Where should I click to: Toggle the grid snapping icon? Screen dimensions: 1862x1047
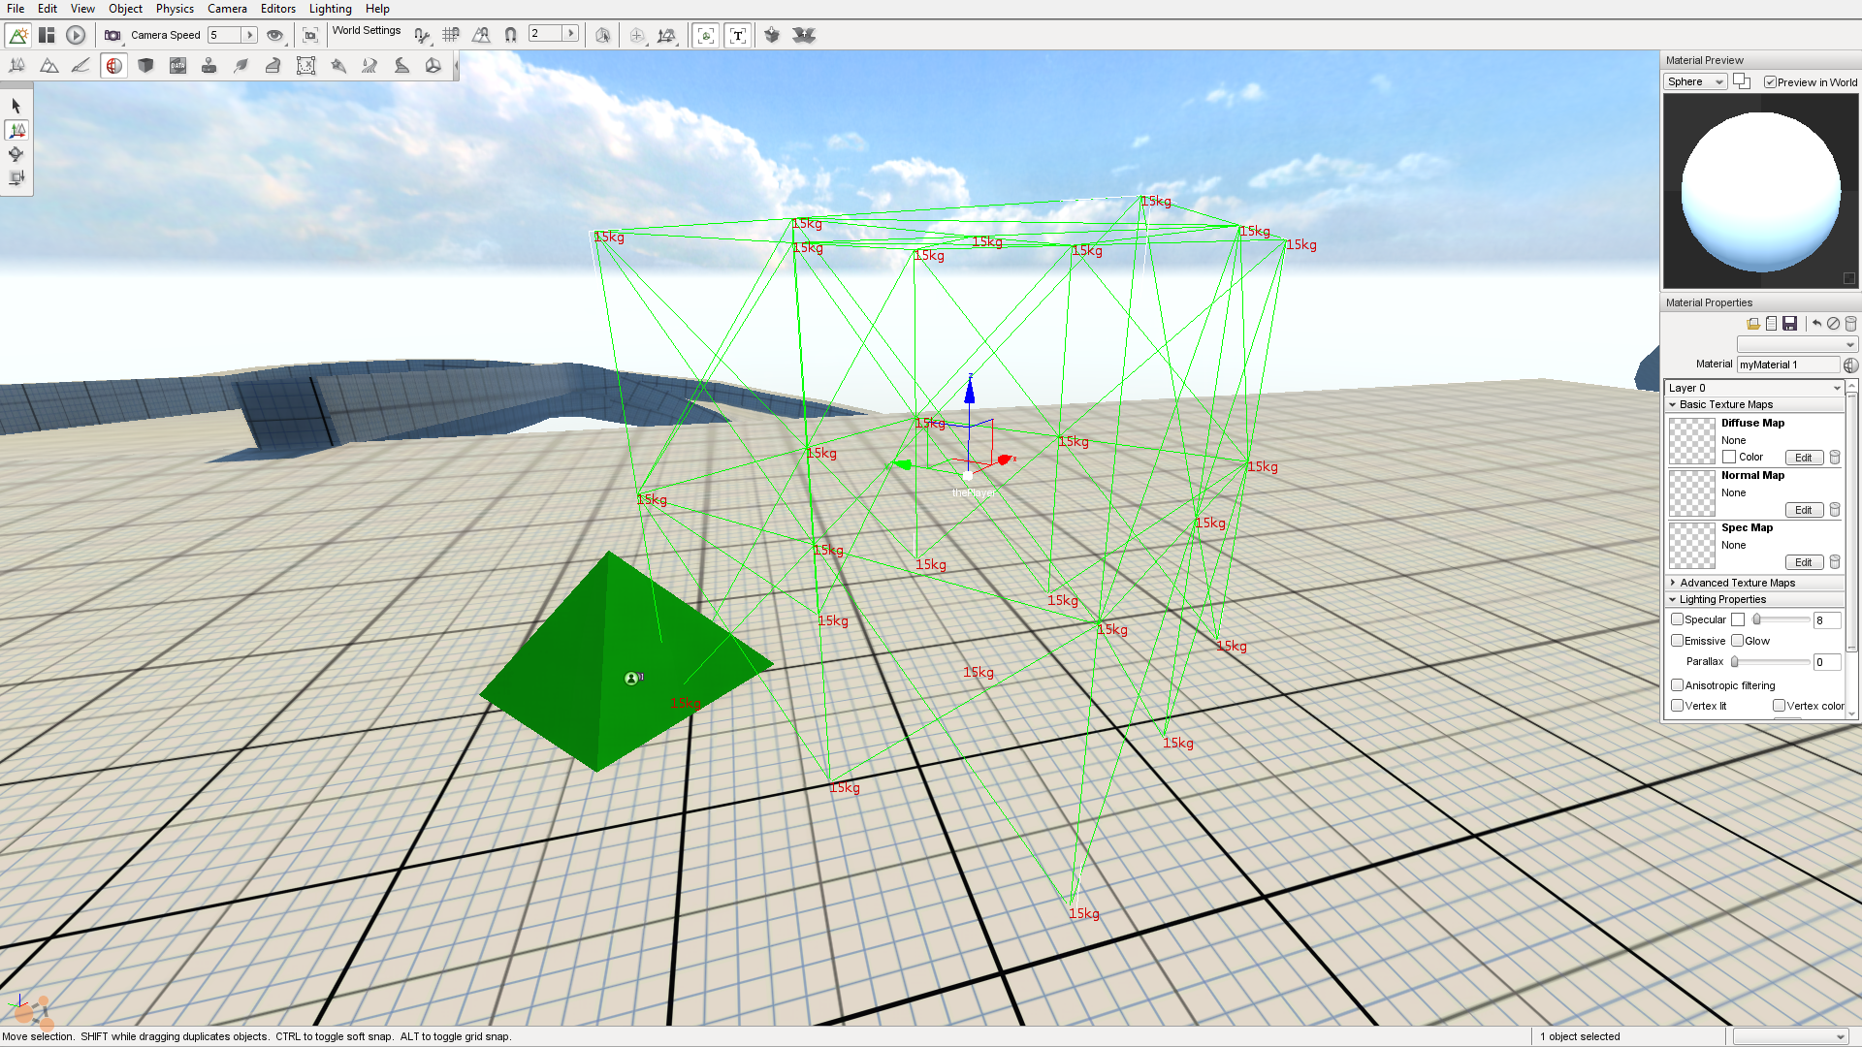click(451, 35)
